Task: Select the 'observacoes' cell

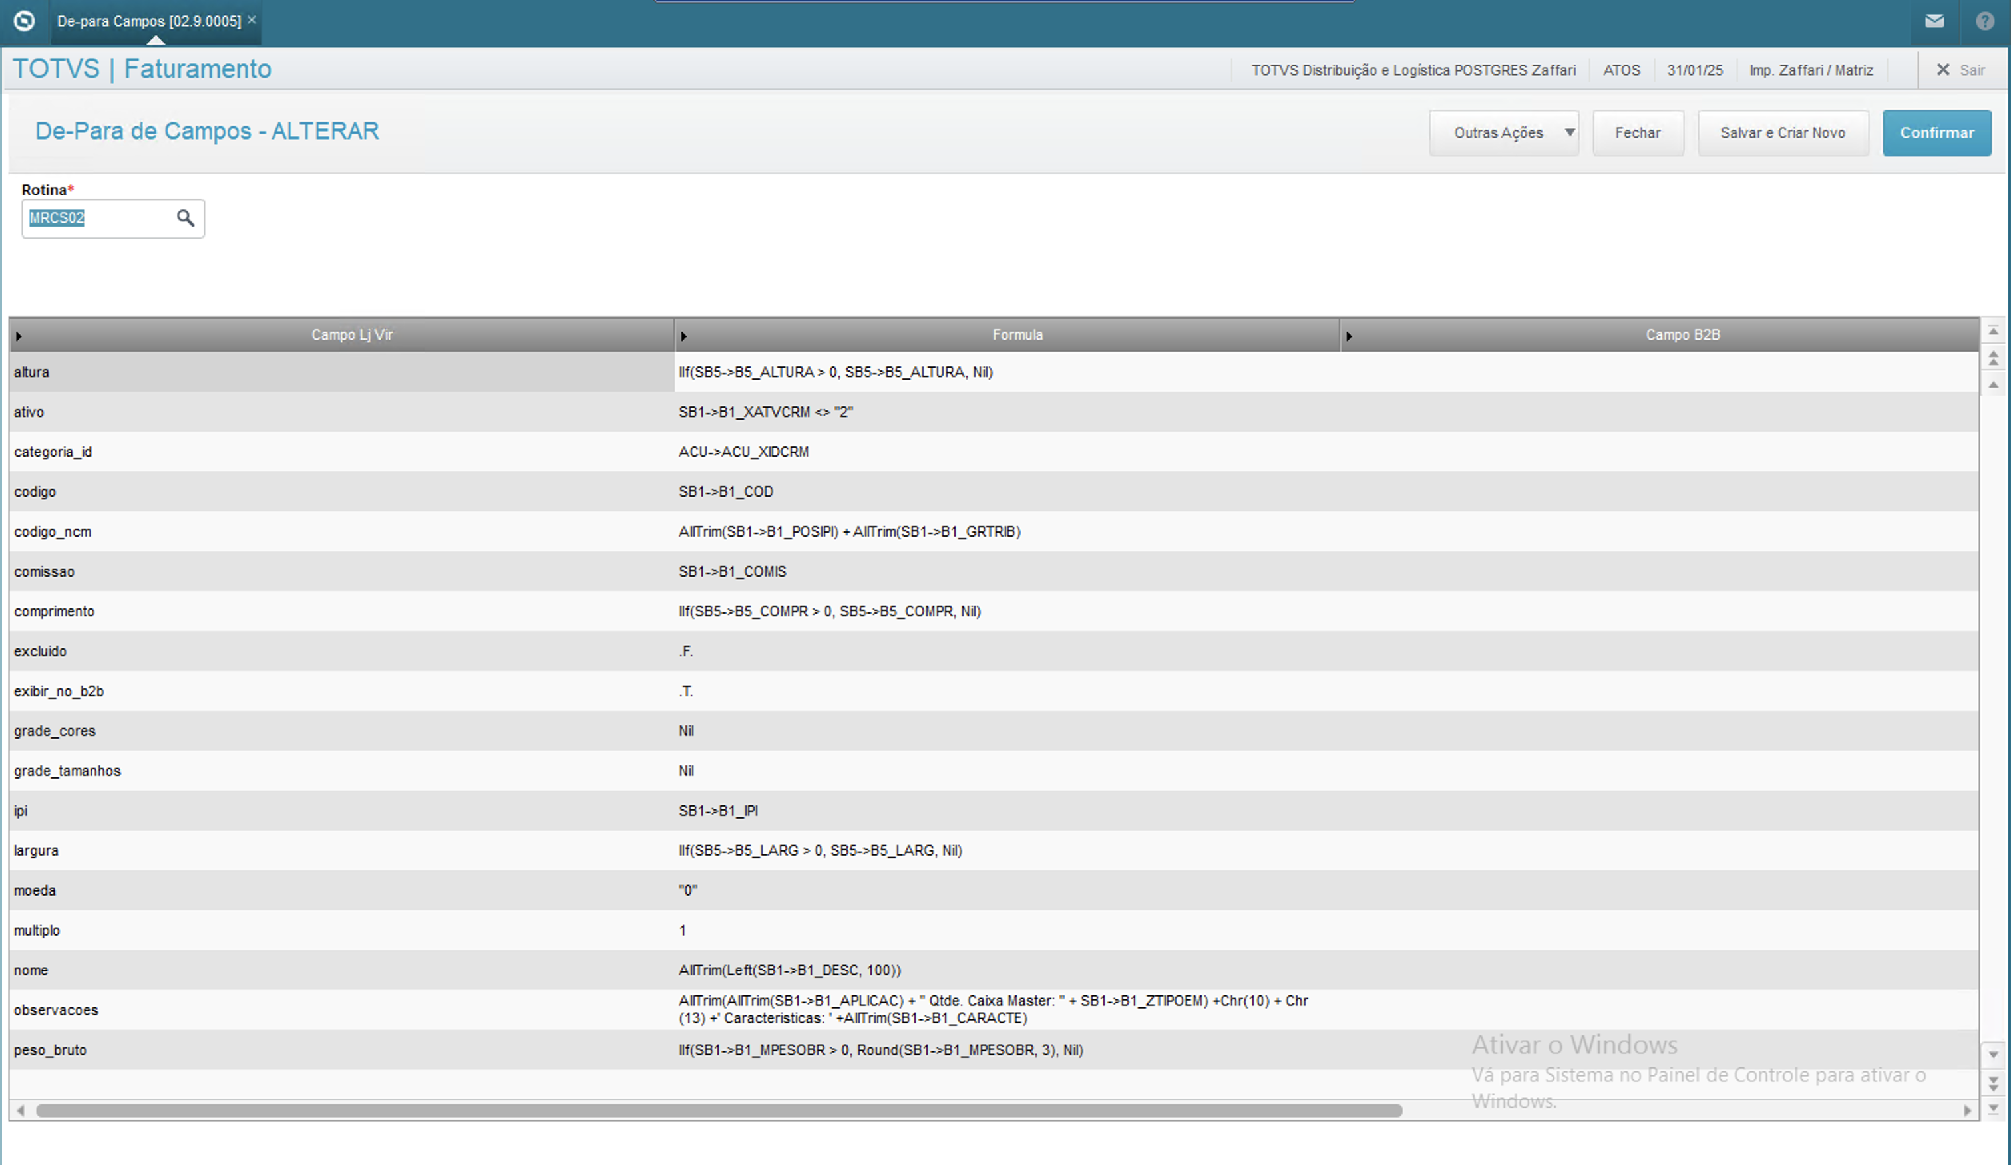Action: 341,1009
